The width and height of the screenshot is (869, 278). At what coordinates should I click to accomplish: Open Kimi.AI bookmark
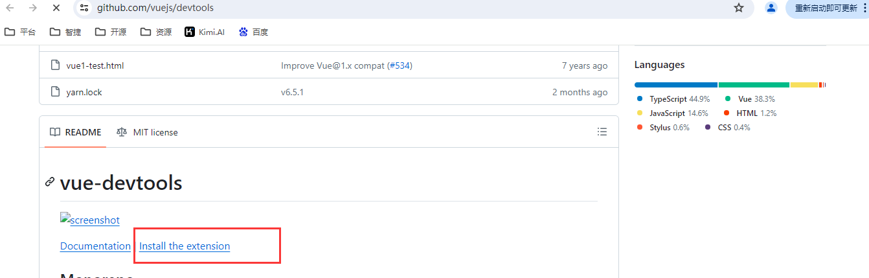click(x=205, y=32)
